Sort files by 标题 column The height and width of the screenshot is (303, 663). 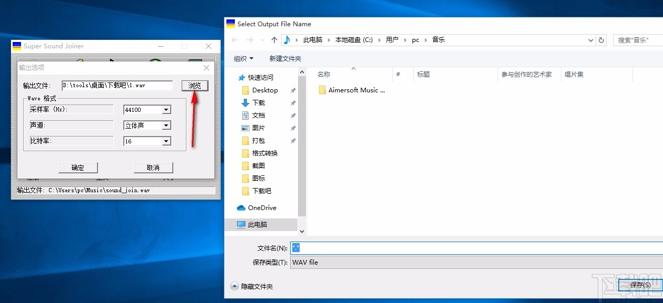point(423,75)
